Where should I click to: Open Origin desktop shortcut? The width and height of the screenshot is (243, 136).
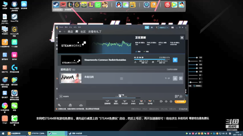(x=5, y=120)
